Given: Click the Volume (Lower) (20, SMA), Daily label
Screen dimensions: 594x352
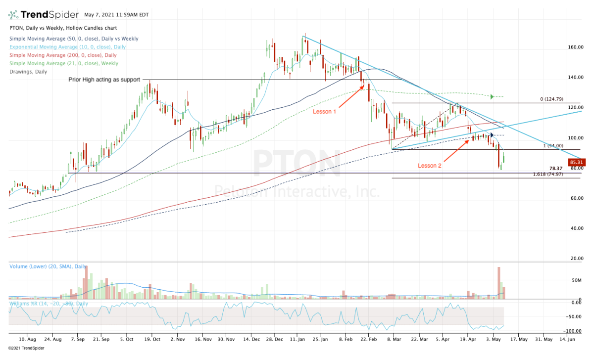Looking at the screenshot, I should 48,266.
